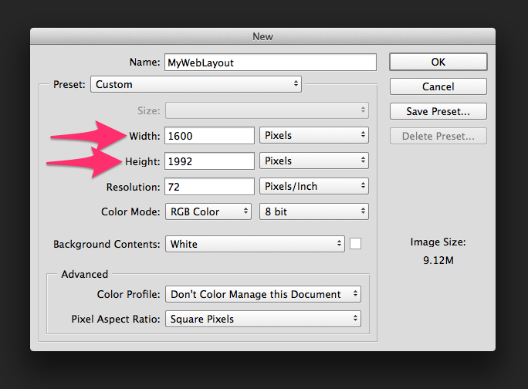Expand the Pixel Aspect Ratio dropdown
Screen dimensions: 528x389
263,319
